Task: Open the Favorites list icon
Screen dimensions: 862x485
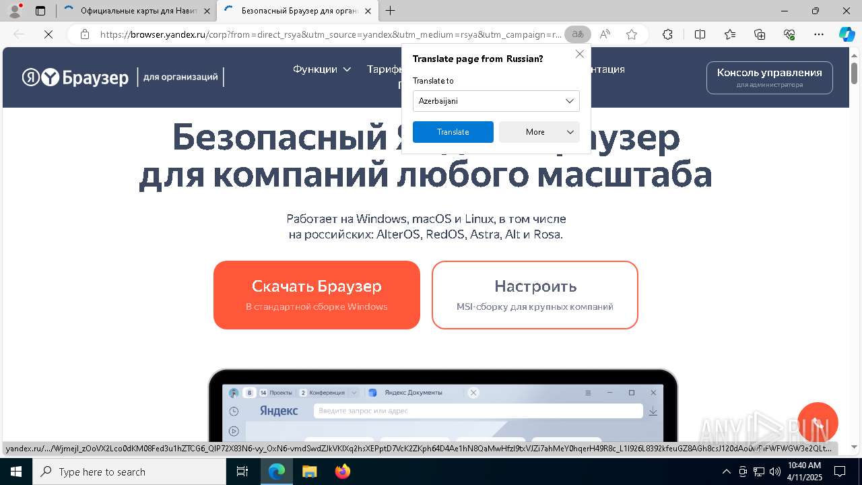Action: (730, 34)
